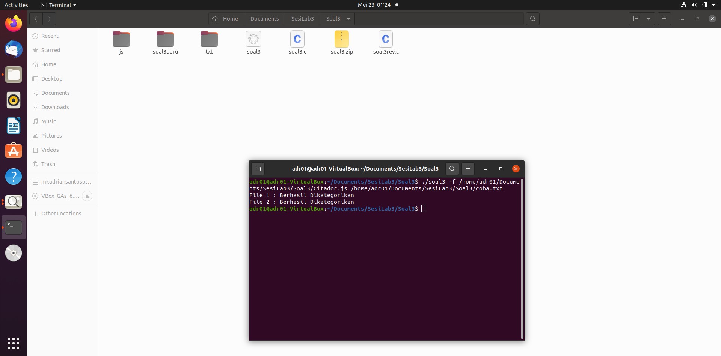This screenshot has width=721, height=356.
Task: Switch Files to list view
Action: pos(635,18)
